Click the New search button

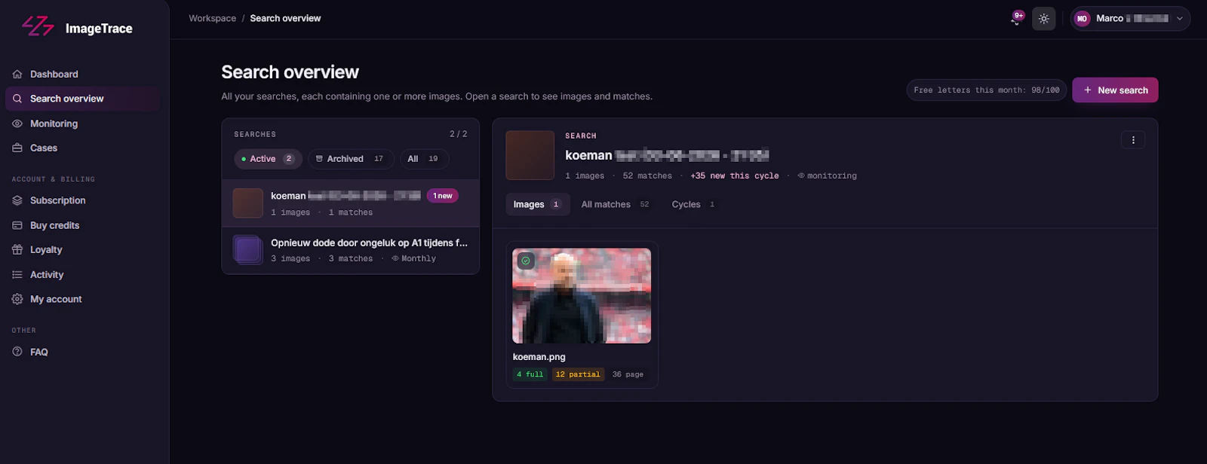click(x=1115, y=90)
